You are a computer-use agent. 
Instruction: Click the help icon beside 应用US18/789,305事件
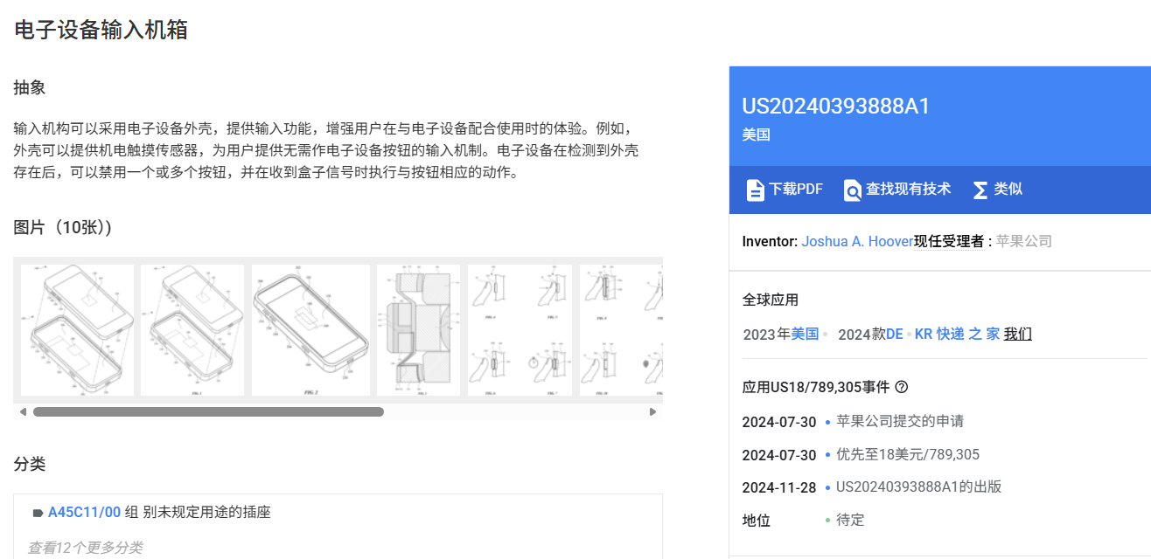tap(902, 387)
